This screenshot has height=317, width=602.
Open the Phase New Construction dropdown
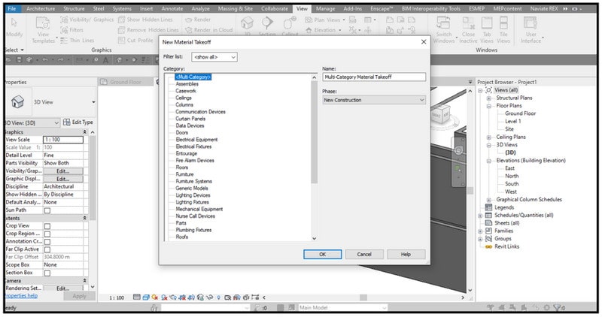pyautogui.click(x=374, y=100)
